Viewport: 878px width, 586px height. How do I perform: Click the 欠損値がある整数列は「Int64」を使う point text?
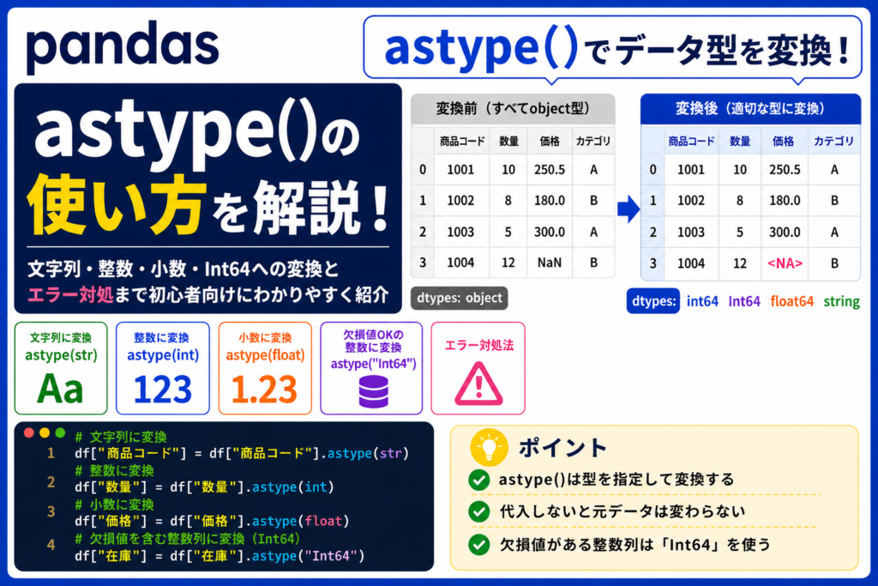coord(635,545)
